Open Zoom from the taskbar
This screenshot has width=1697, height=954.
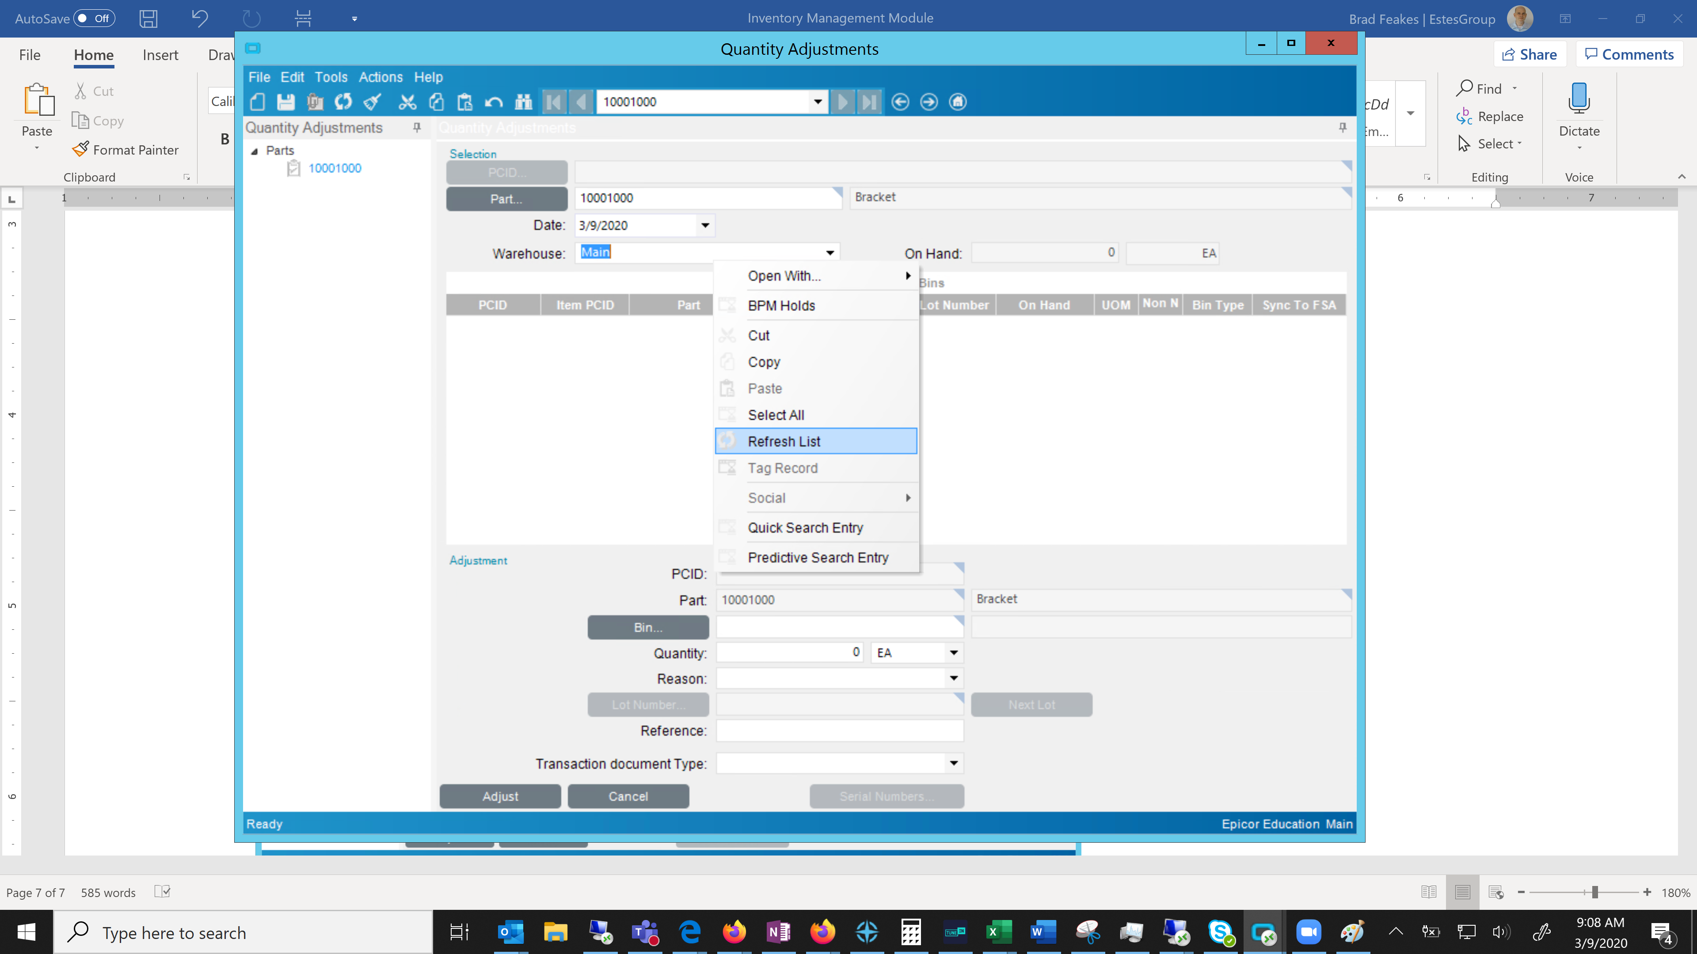pyautogui.click(x=1308, y=932)
